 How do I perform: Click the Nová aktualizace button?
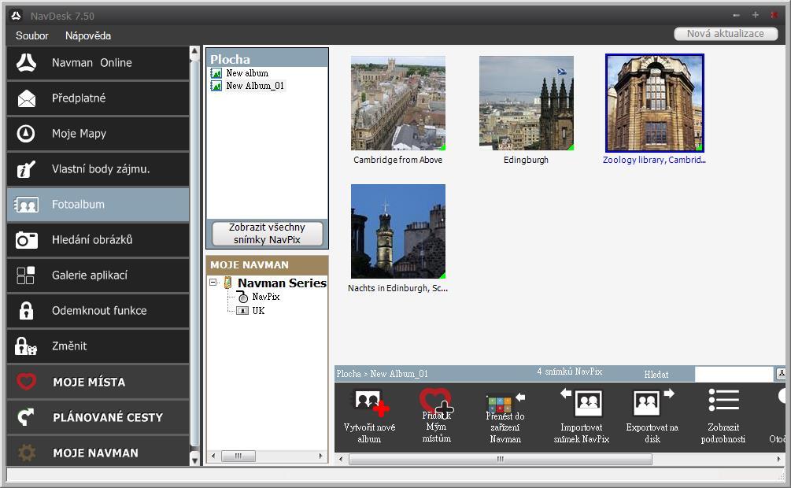click(726, 34)
